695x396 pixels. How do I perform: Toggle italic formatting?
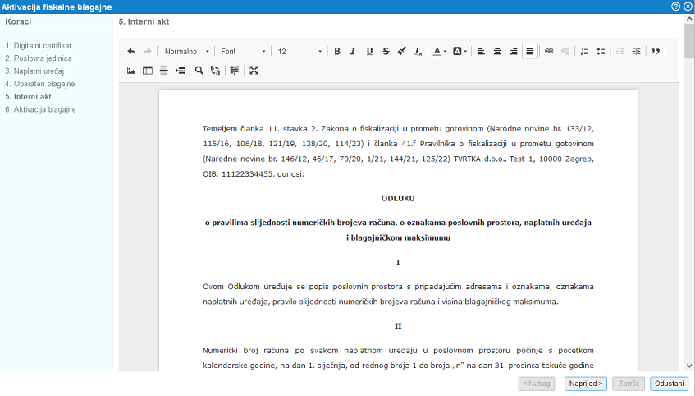tap(353, 52)
